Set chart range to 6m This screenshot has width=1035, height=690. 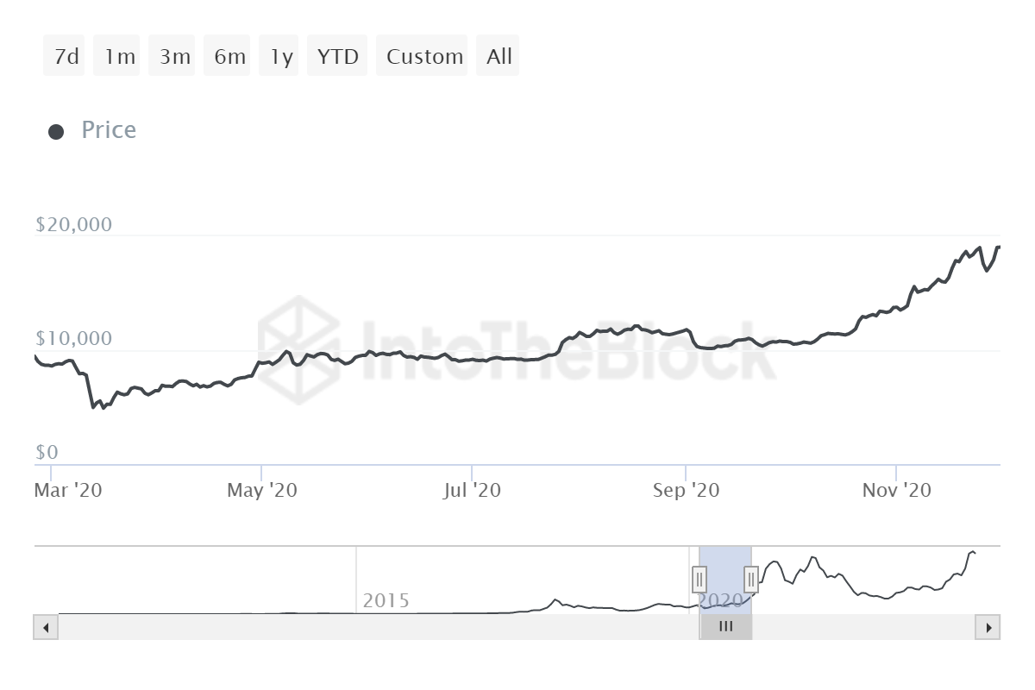coord(228,57)
